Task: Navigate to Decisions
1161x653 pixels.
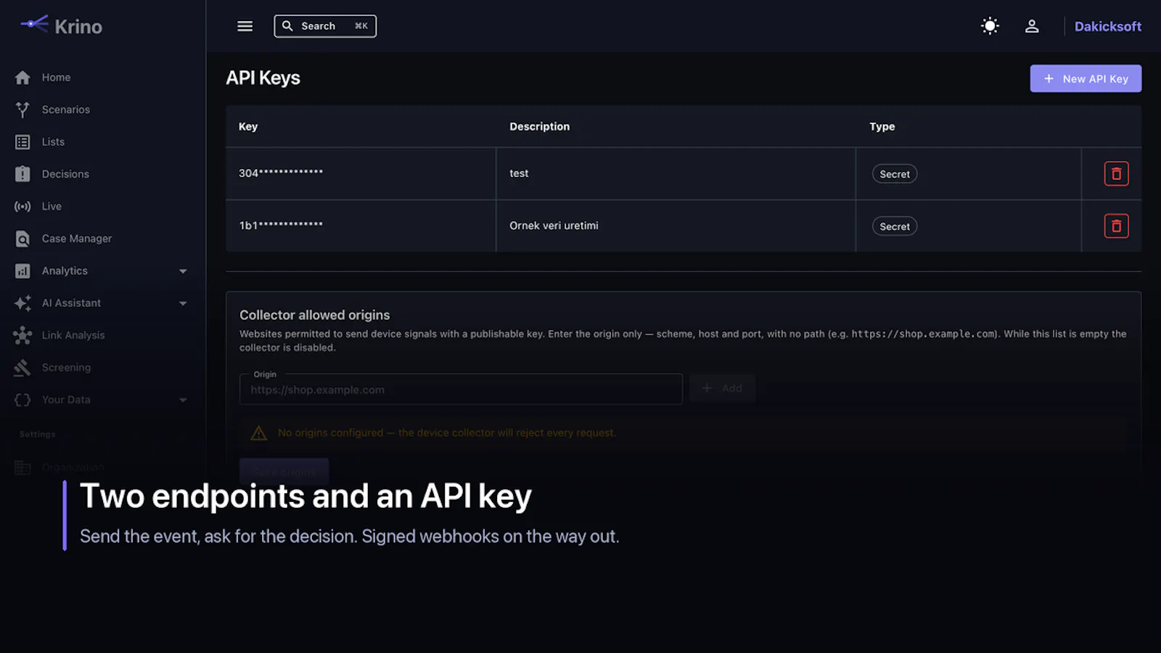Action: click(x=65, y=174)
